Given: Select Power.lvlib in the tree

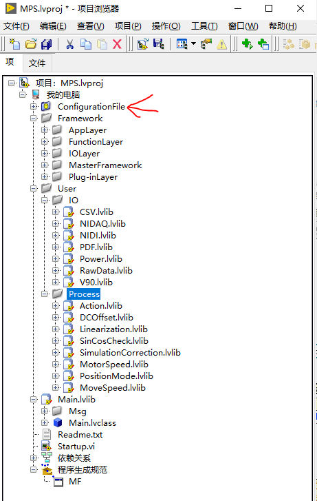Looking at the screenshot, I should coord(101,259).
